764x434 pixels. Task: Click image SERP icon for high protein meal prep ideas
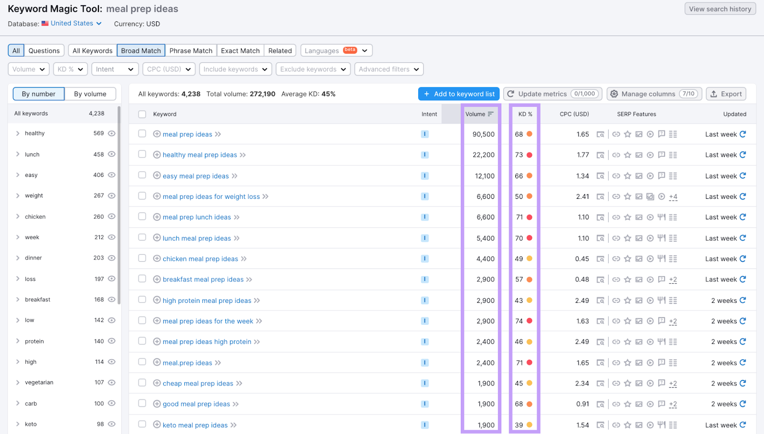639,300
